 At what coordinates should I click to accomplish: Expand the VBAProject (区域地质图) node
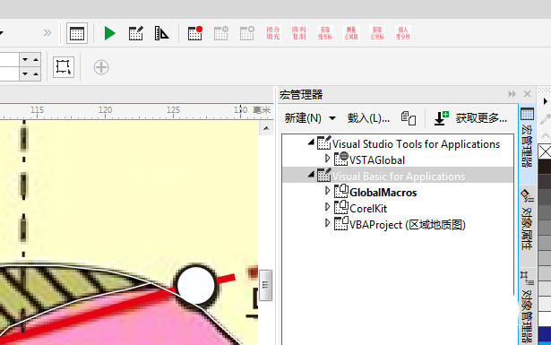(327, 223)
